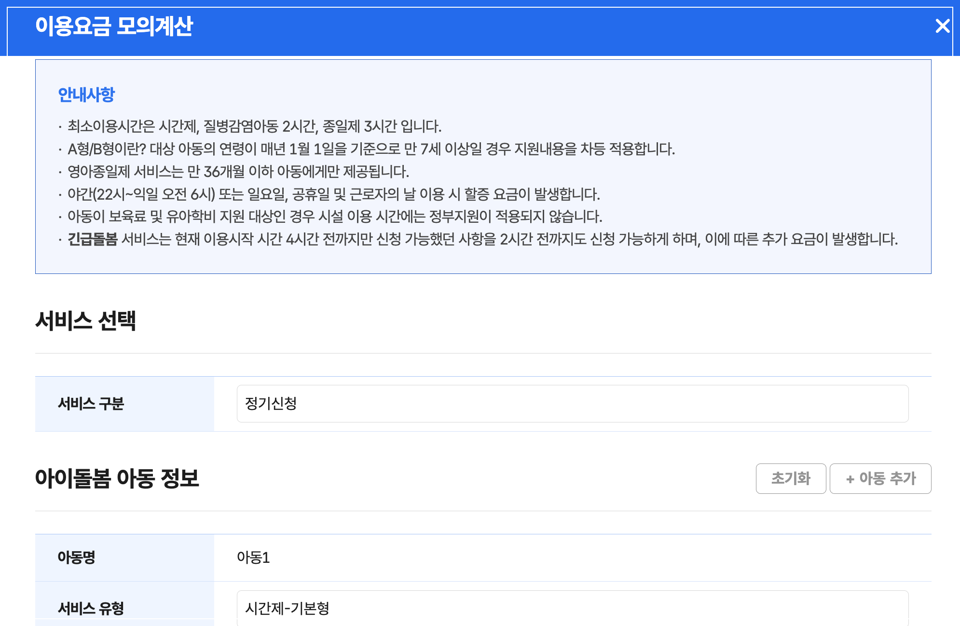Select the 안내사항 heading
960x626 pixels.
86,95
